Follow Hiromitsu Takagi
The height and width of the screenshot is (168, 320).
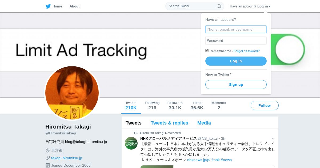[x=265, y=106]
